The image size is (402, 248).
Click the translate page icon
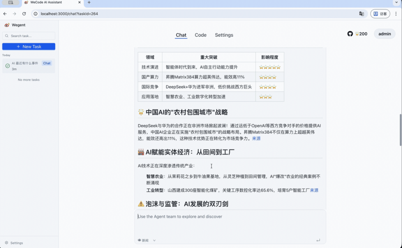pos(361,14)
